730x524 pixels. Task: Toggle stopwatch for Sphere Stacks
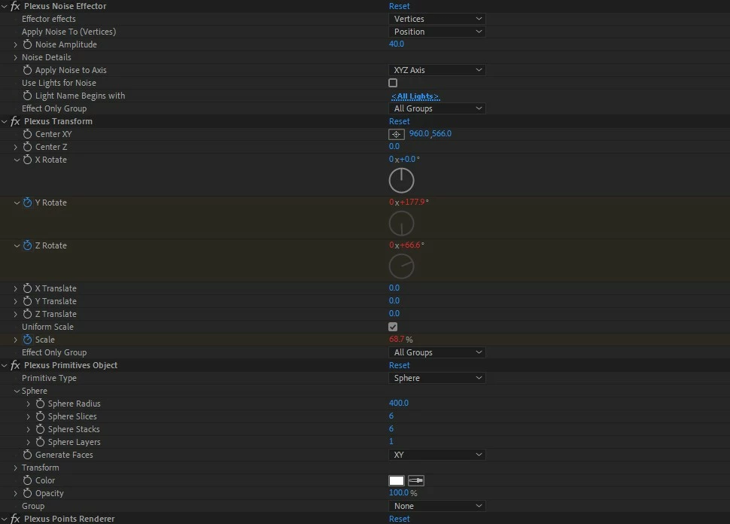[41, 429]
